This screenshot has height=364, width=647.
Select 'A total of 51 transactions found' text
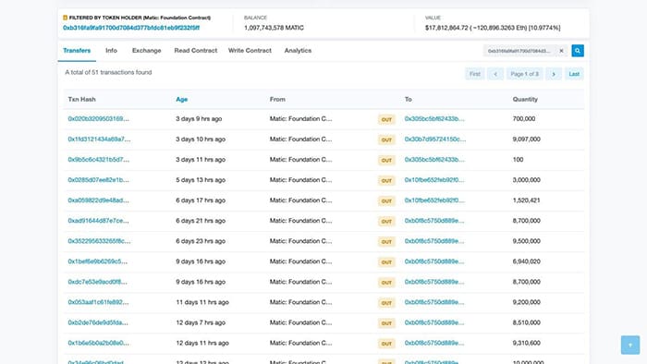pyautogui.click(x=108, y=73)
